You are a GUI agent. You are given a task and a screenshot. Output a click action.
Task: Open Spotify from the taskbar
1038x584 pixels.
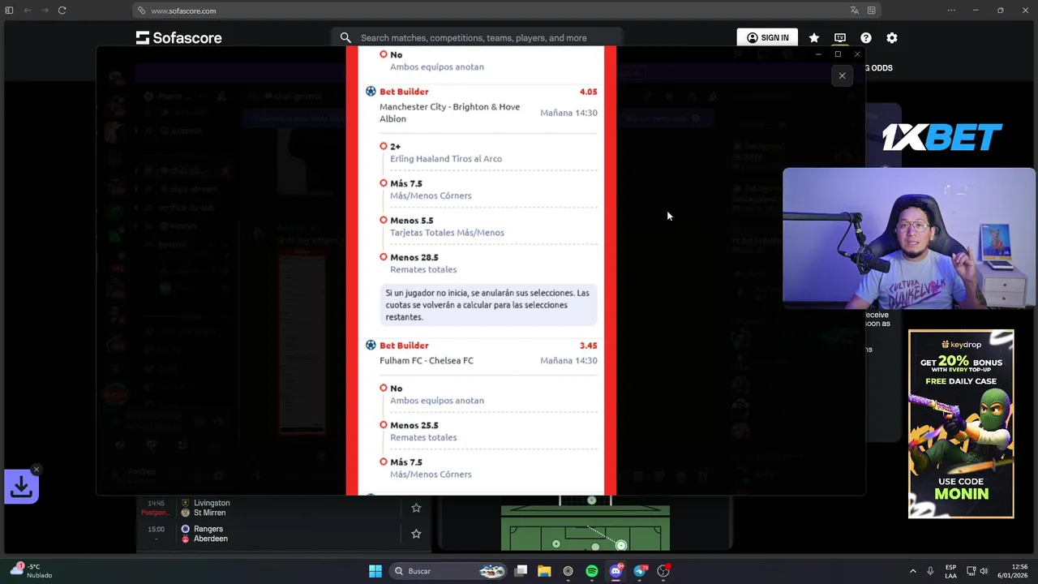pos(591,571)
